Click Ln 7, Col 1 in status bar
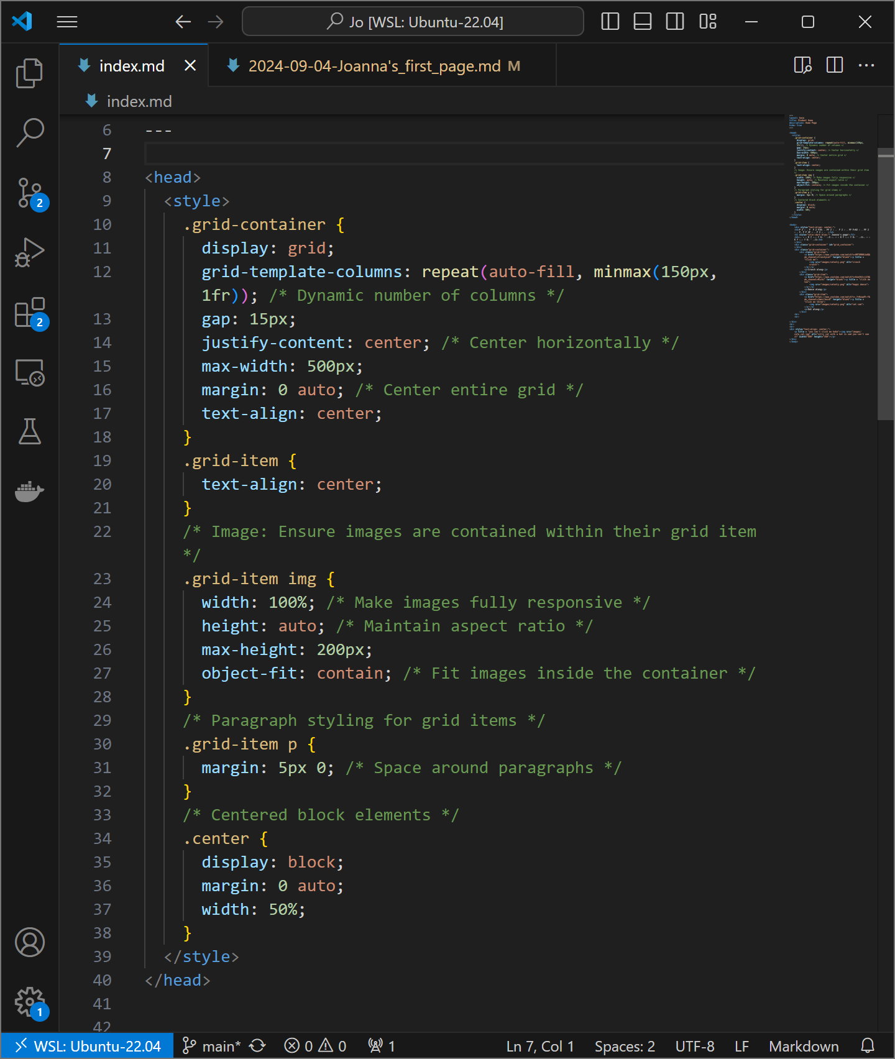 [540, 1046]
